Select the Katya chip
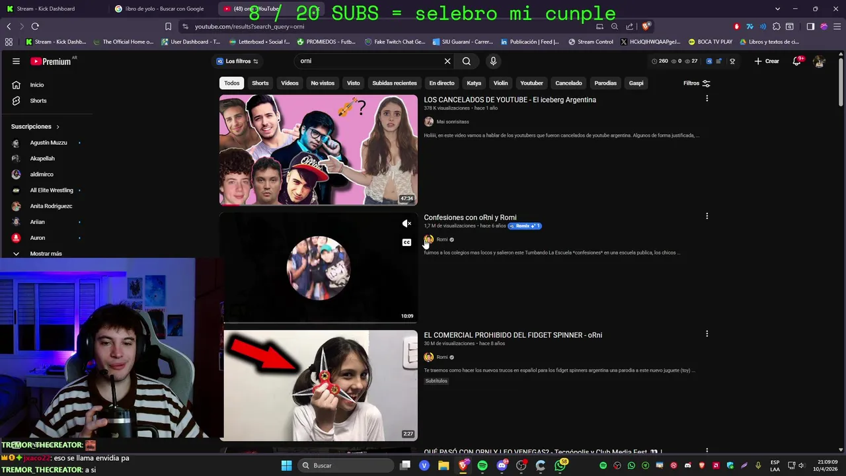 pos(474,83)
